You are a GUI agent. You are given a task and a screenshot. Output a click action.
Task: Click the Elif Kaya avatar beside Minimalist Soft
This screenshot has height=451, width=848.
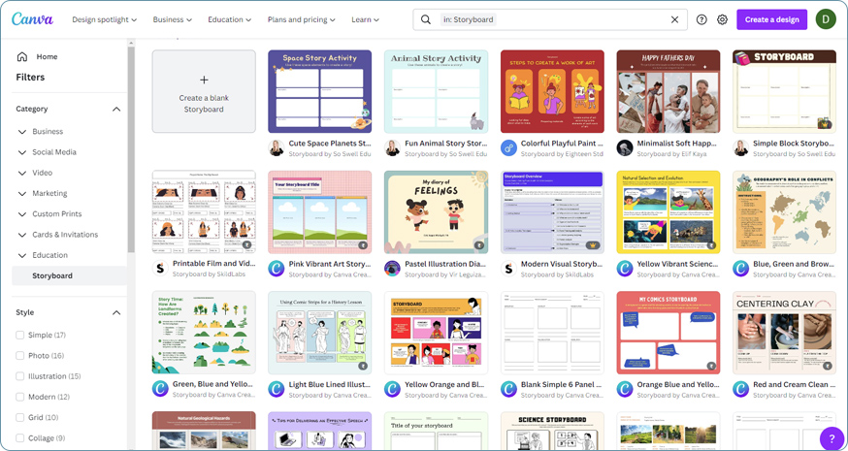(625, 148)
